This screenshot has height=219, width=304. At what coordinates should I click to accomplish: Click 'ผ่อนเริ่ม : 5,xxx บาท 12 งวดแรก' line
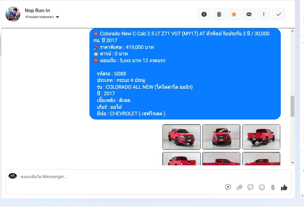coord(133,60)
